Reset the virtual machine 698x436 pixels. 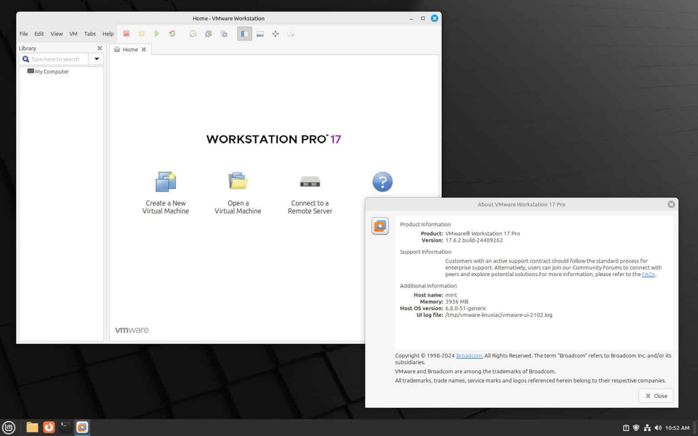[172, 33]
